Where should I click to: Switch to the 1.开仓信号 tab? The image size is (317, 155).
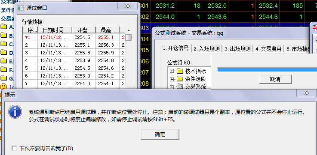175,48
